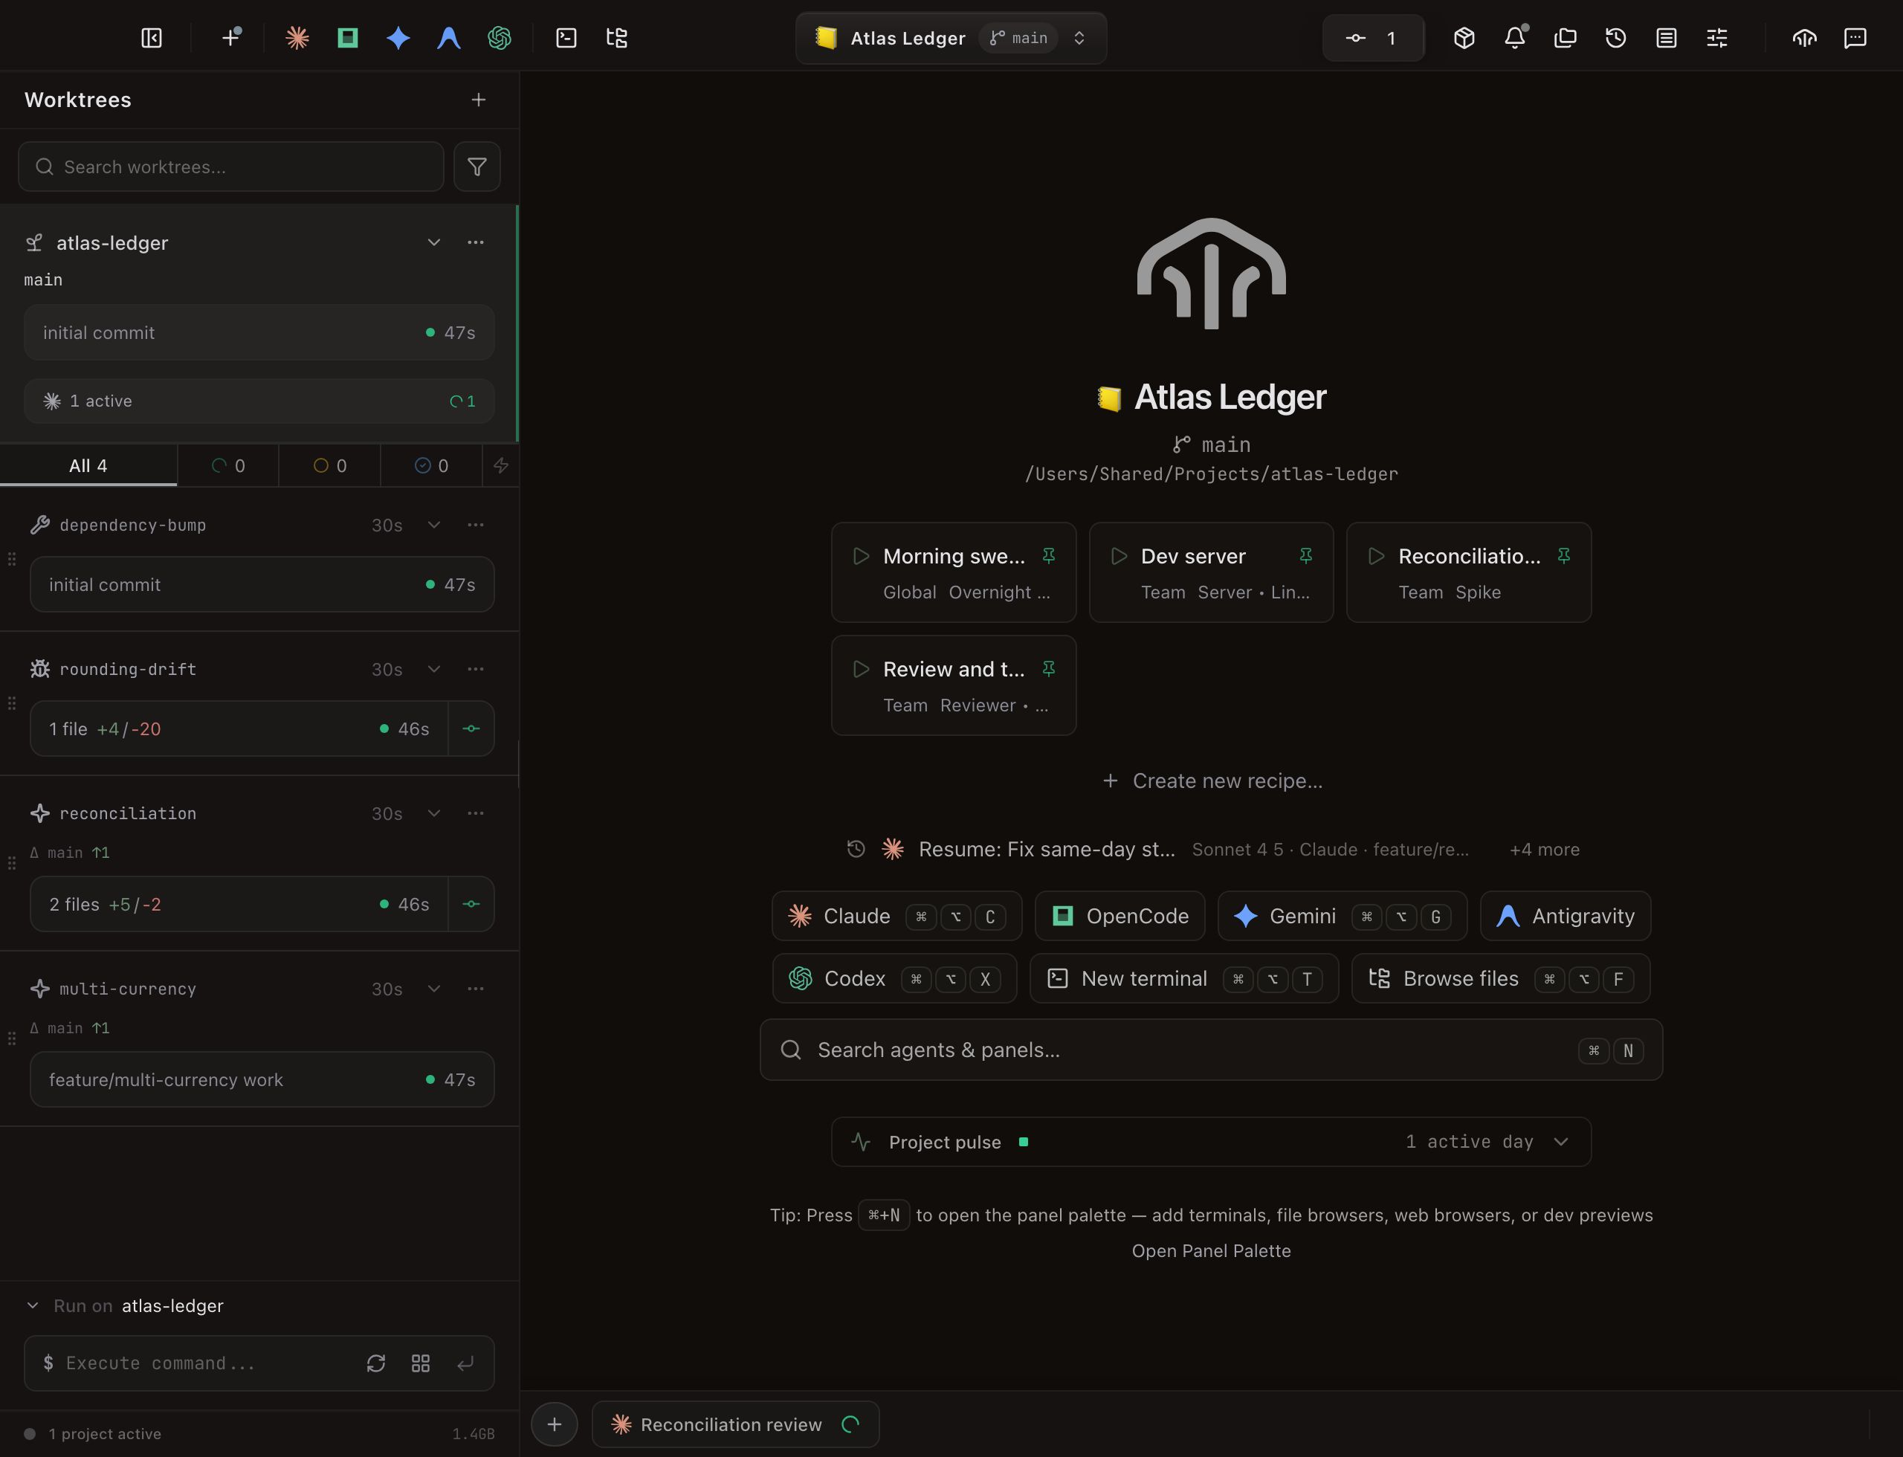Open the more options menu for reconciliation worktree
Screen dimensions: 1903x1457
coord(475,813)
